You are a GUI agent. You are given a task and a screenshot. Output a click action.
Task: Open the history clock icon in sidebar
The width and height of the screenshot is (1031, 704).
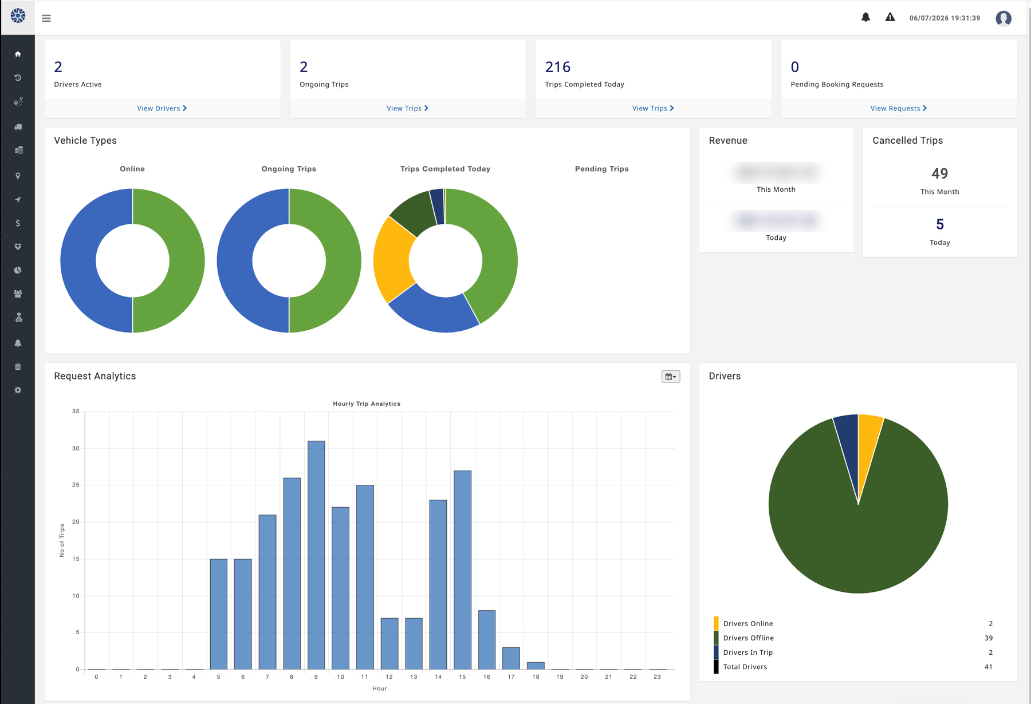[x=18, y=77]
